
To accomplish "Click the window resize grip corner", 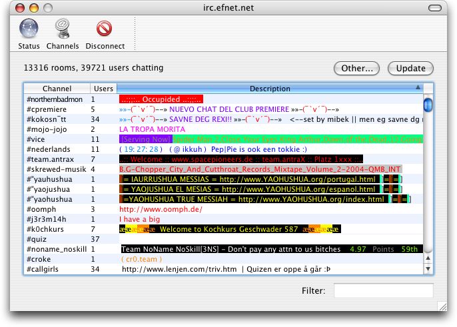I will point(442,306).
